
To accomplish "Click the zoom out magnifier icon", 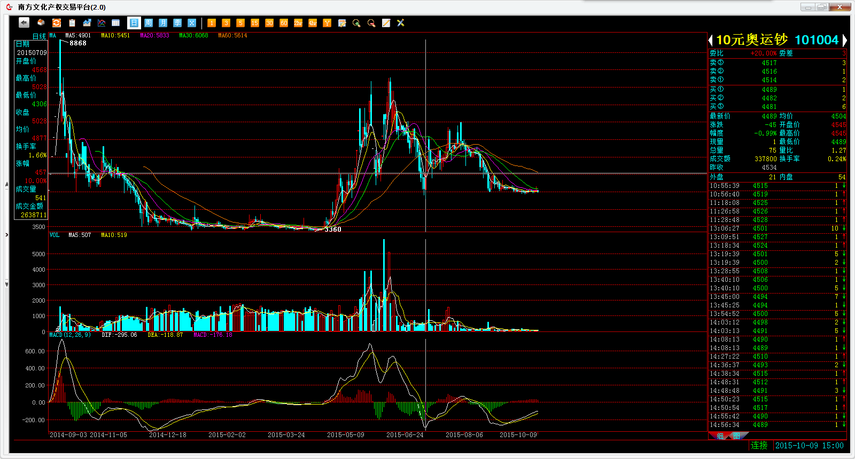I will tap(371, 23).
